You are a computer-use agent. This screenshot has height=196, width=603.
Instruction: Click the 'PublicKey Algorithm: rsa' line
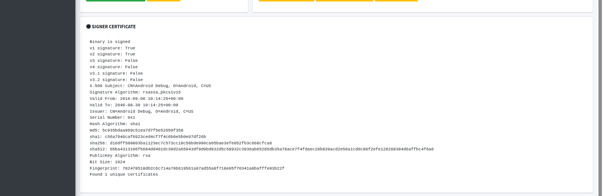(120, 156)
